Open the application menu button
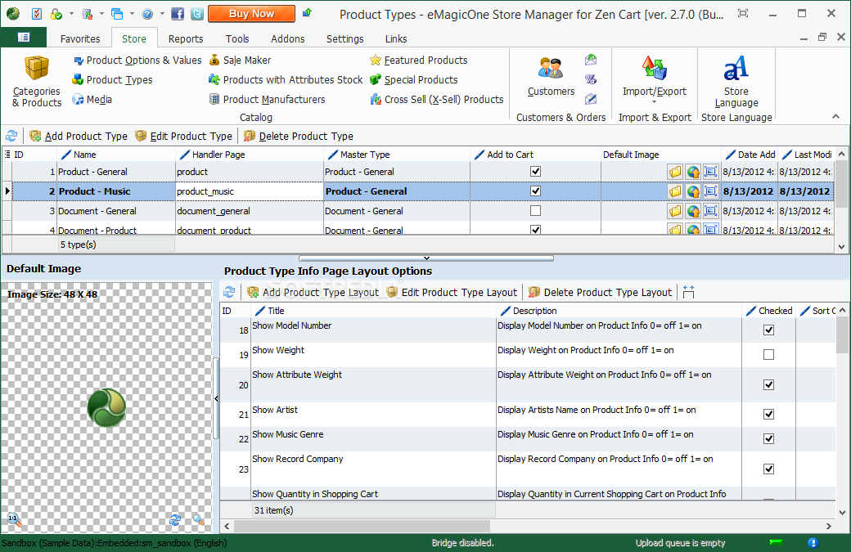Image resolution: width=851 pixels, height=552 pixels. [24, 38]
